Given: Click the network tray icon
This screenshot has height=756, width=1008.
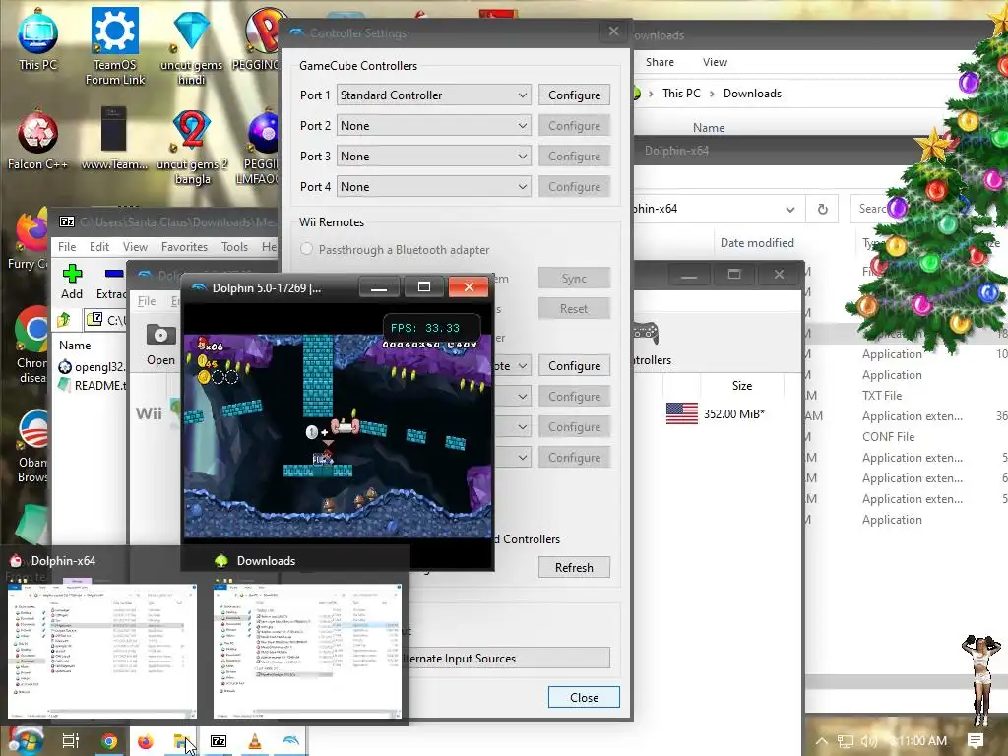Looking at the screenshot, I should tap(846, 741).
